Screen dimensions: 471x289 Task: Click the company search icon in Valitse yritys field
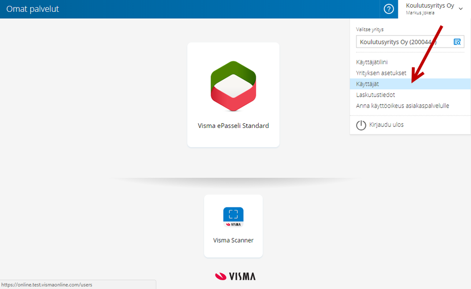pos(457,42)
